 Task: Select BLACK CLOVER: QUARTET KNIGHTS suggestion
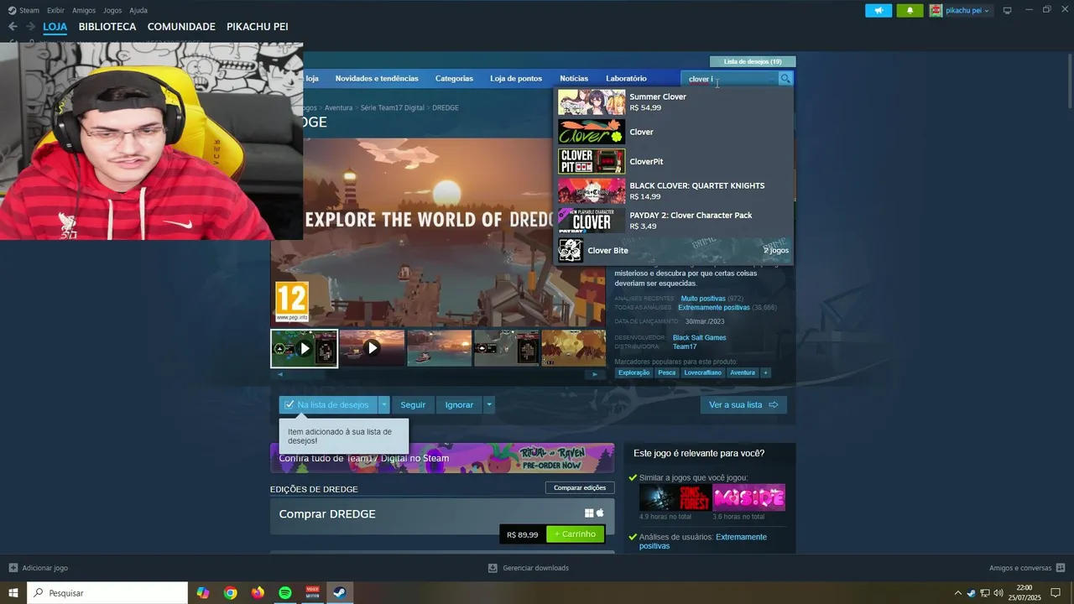point(674,190)
